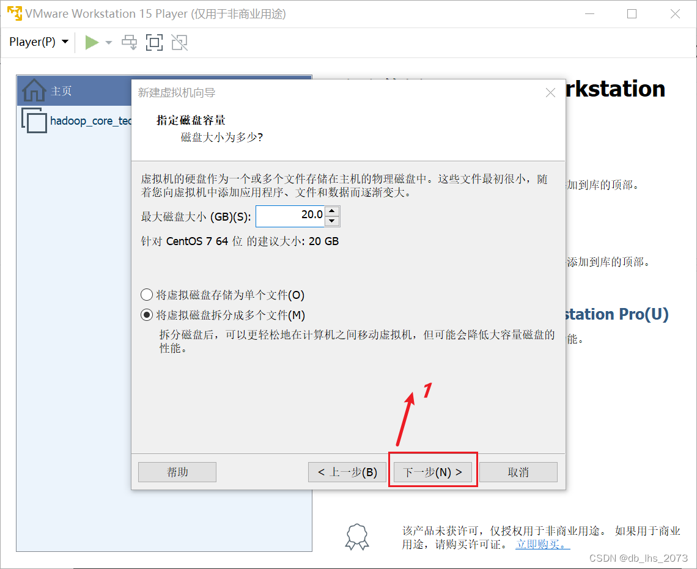Cancel the wizard with 取消 button
Viewport: 697px width, 569px height.
(518, 472)
